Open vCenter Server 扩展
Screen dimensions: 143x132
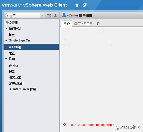pos(22,89)
